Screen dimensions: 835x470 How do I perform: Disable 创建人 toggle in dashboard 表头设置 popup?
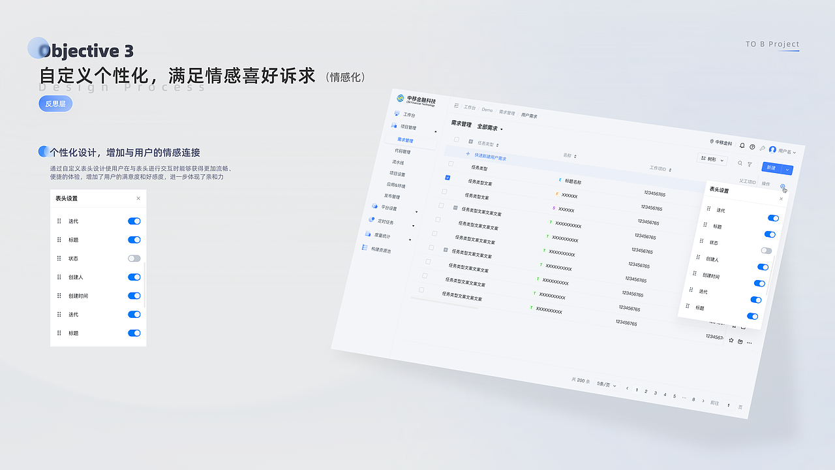click(x=763, y=266)
